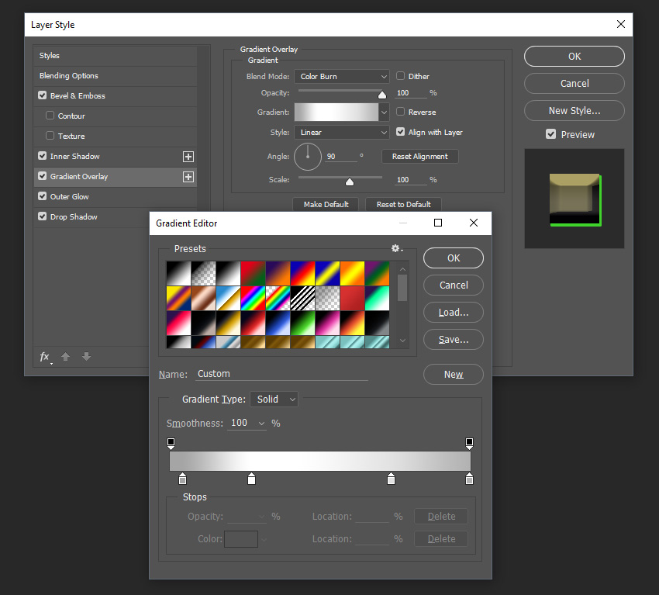Image resolution: width=659 pixels, height=595 pixels.
Task: Select the Drop Shadow style entry
Action: click(74, 217)
